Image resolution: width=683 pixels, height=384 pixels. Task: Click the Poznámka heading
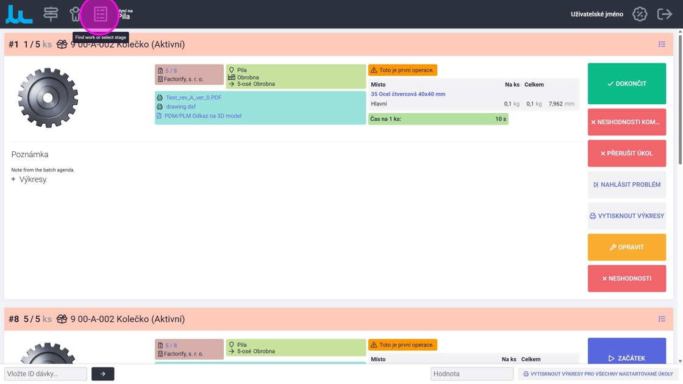click(30, 155)
